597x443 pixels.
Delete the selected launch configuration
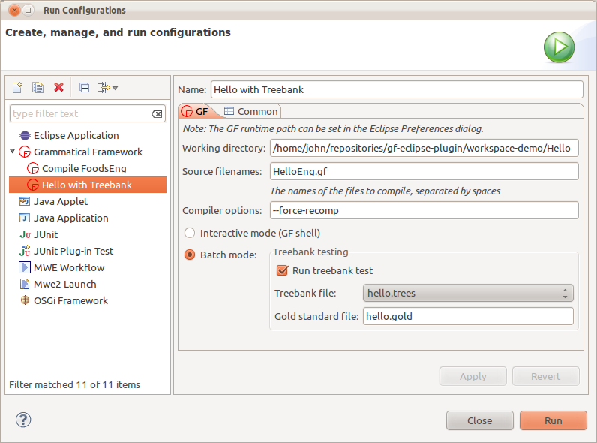coord(58,87)
